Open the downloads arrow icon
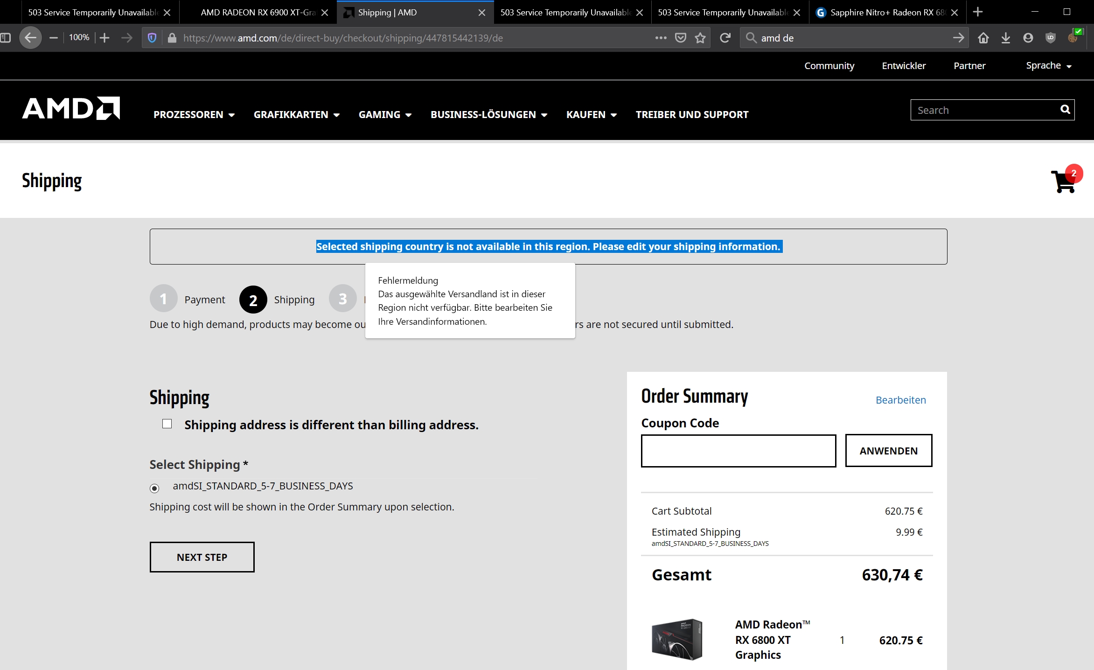The image size is (1094, 670). pos(1005,38)
